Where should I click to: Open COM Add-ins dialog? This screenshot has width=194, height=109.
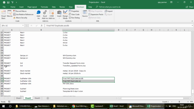[52, 15]
